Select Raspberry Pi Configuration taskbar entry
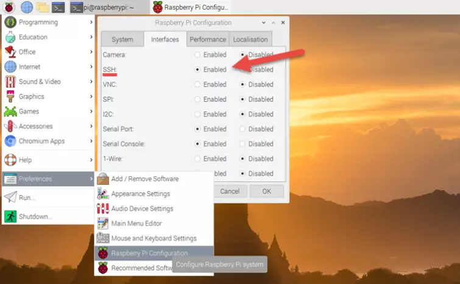The width and height of the screenshot is (460, 284). pos(191,7)
